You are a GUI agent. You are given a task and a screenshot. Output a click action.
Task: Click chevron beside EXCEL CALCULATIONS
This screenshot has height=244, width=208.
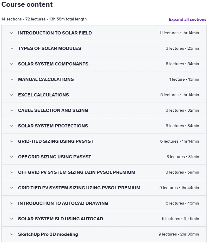click(x=12, y=95)
